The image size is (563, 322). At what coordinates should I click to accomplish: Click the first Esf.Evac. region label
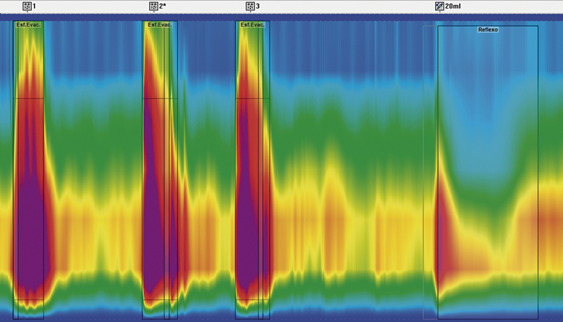29,25
